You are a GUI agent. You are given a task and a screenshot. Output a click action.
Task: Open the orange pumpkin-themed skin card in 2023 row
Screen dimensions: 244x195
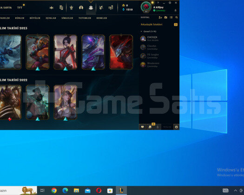pos(38,52)
